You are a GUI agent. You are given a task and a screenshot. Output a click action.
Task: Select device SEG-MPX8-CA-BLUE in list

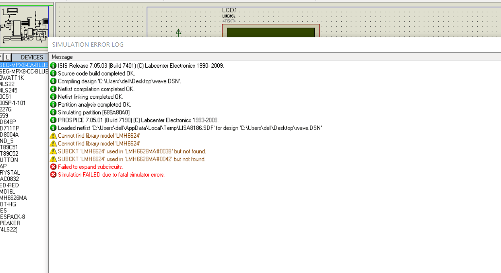pos(24,65)
